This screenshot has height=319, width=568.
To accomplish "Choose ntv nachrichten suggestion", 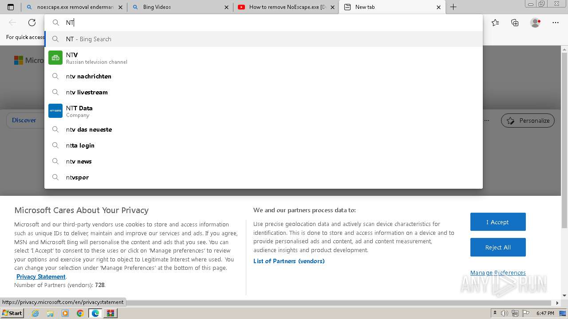I will [264, 76].
